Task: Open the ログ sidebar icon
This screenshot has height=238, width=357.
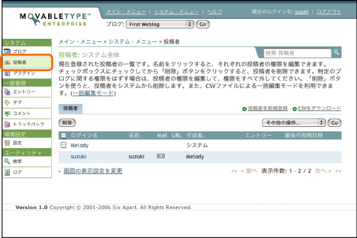Action: click(7, 172)
